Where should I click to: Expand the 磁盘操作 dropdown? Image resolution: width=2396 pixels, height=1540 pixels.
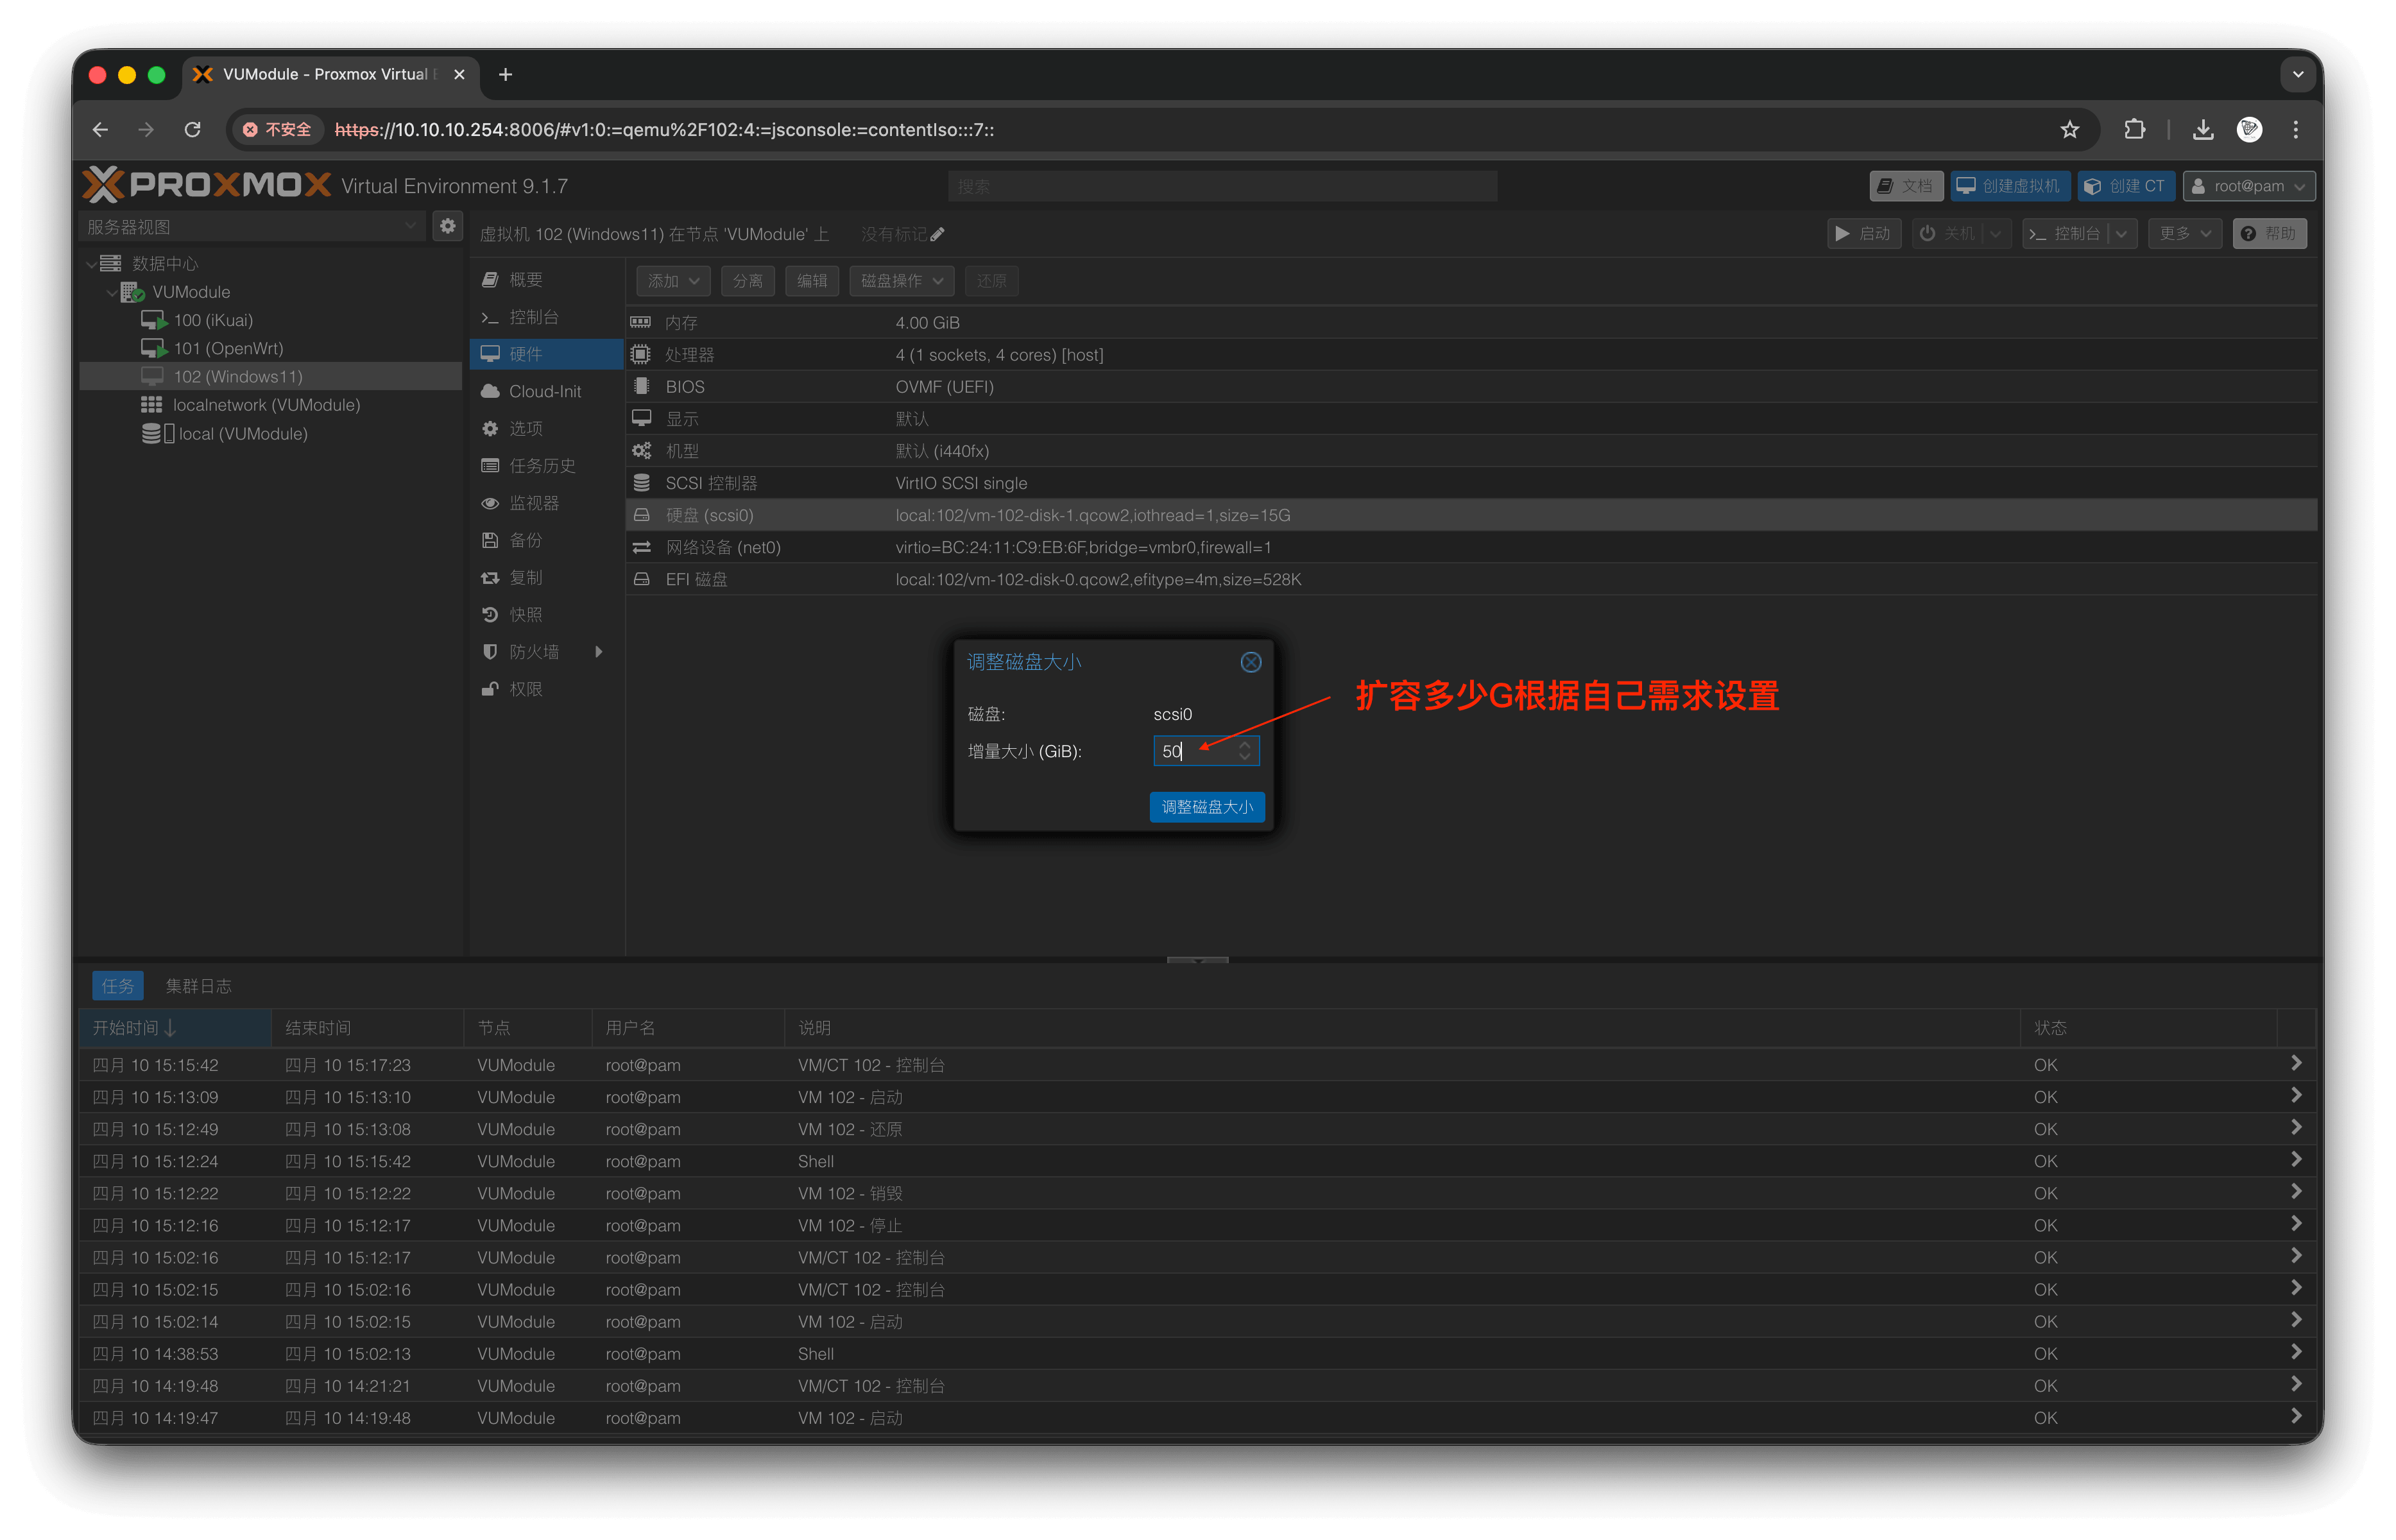pyautogui.click(x=901, y=281)
